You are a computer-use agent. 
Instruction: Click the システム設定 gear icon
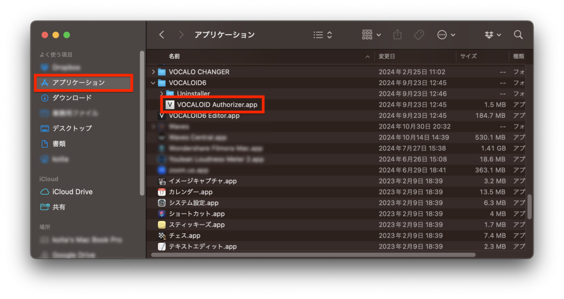(162, 203)
